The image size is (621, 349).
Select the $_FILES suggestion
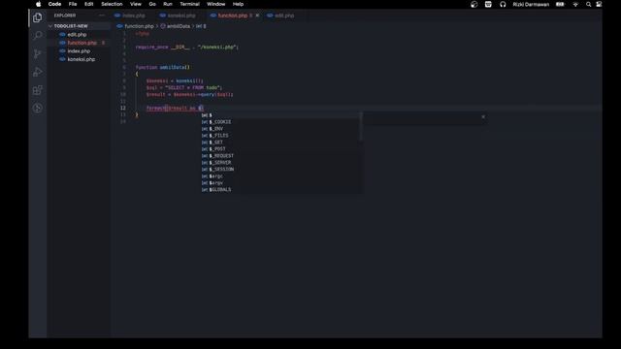(x=280, y=136)
